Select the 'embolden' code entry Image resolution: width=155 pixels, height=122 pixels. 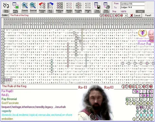pos(7,119)
